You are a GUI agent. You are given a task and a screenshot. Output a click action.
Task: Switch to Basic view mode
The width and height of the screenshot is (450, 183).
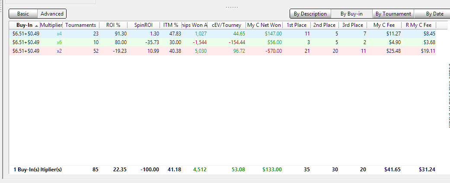23,14
